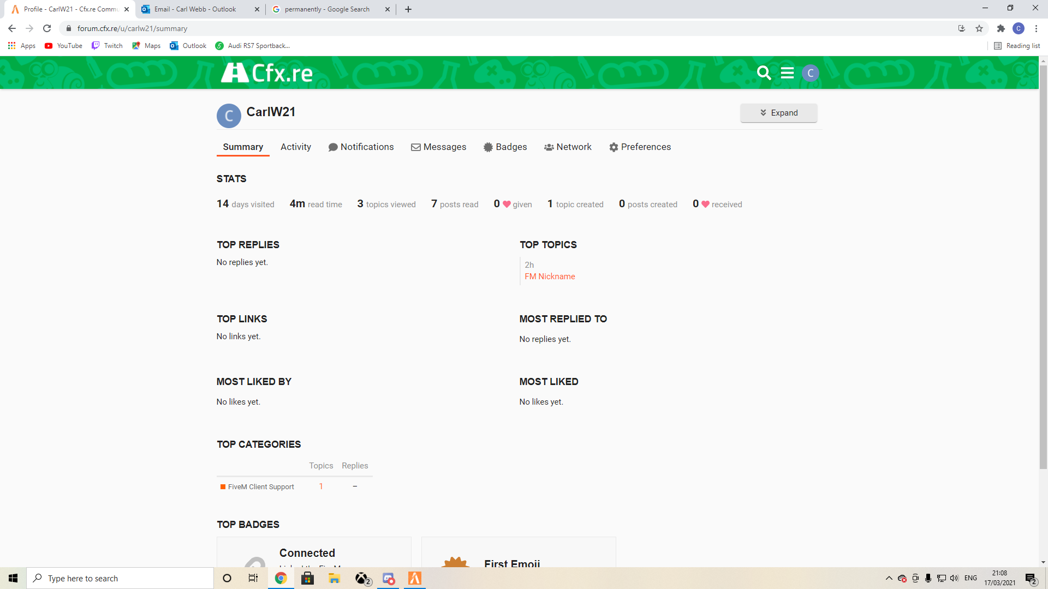Image resolution: width=1048 pixels, height=589 pixels.
Task: Click the install app icon in address bar
Action: click(x=962, y=28)
